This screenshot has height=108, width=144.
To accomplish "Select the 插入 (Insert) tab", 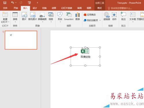I will tap(25, 8).
